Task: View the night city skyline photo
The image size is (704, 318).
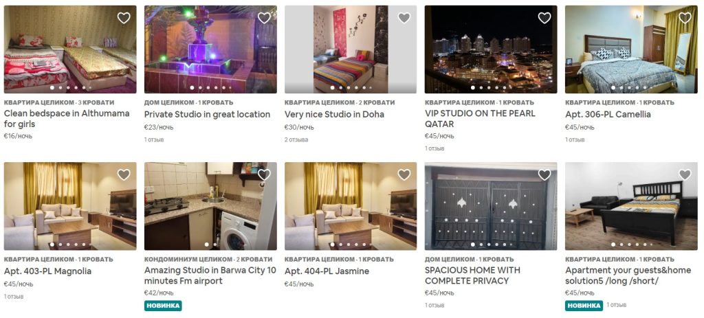Action: (491, 49)
